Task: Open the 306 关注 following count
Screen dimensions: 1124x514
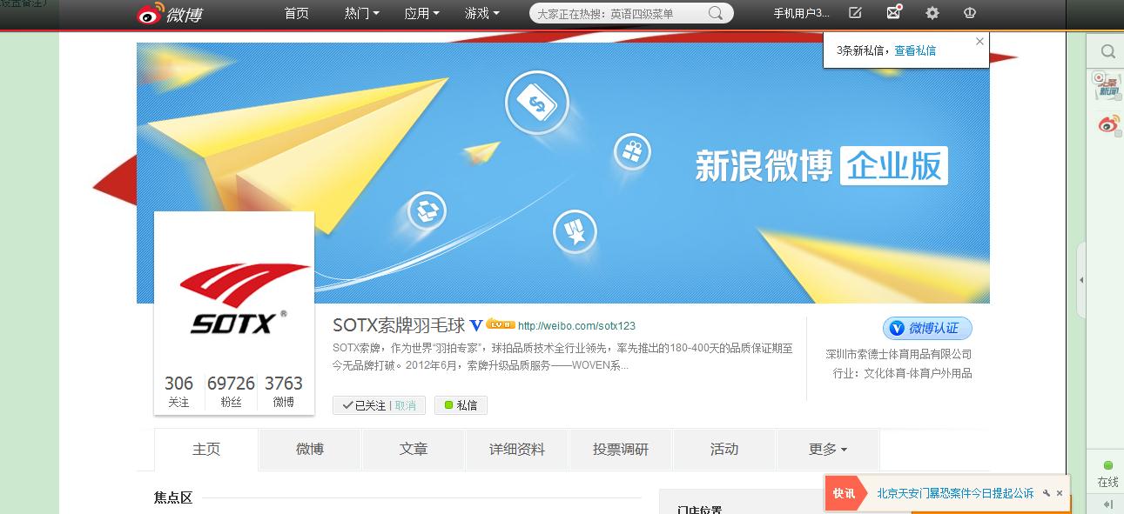Action: [178, 391]
